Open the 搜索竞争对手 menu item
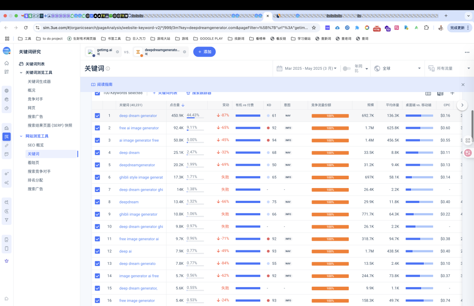This screenshot has height=306, width=474. click(x=39, y=171)
